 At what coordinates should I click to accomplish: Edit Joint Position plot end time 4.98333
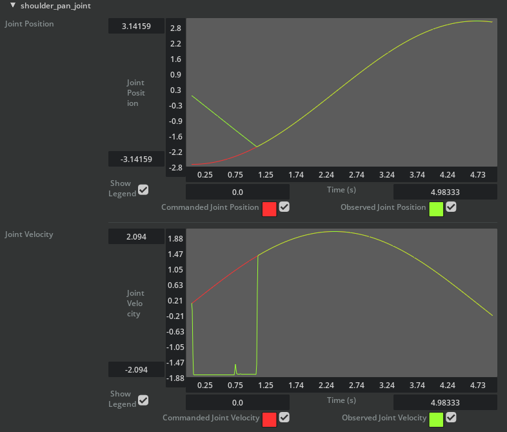point(445,192)
